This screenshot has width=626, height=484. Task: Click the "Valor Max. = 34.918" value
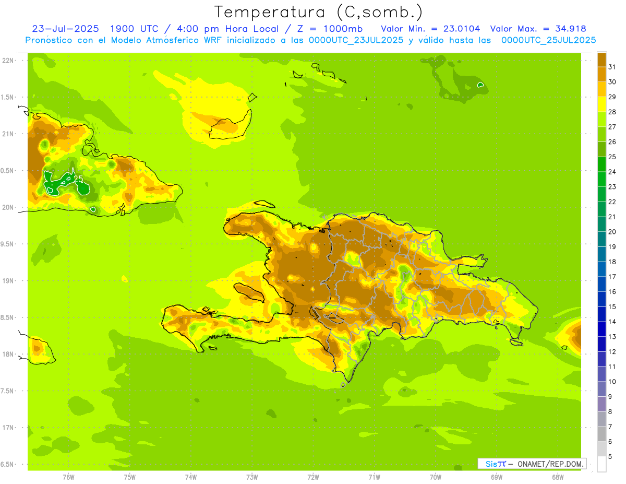[538, 29]
